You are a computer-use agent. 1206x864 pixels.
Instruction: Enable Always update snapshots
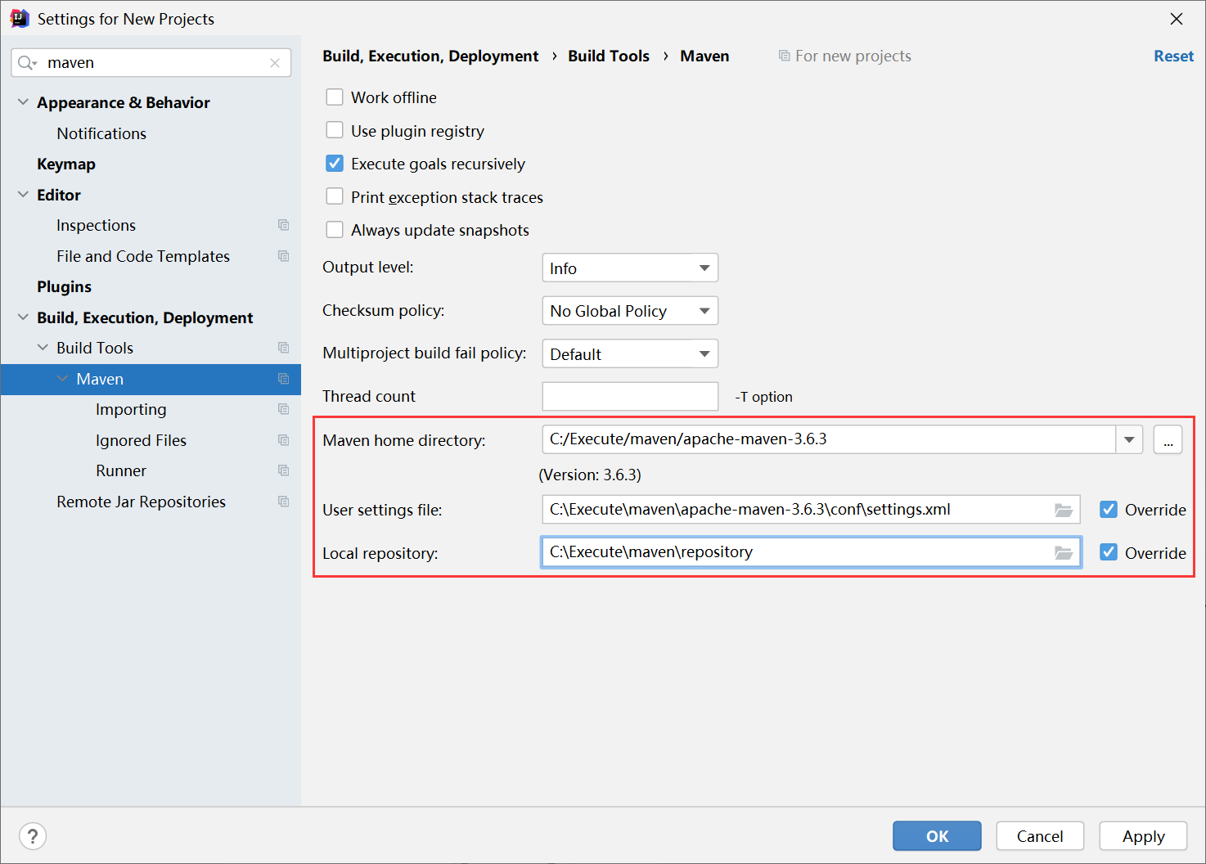tap(335, 230)
